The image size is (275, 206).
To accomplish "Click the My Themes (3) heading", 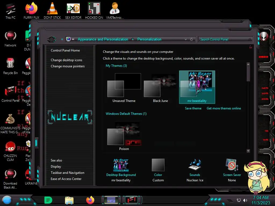I will (116, 66).
